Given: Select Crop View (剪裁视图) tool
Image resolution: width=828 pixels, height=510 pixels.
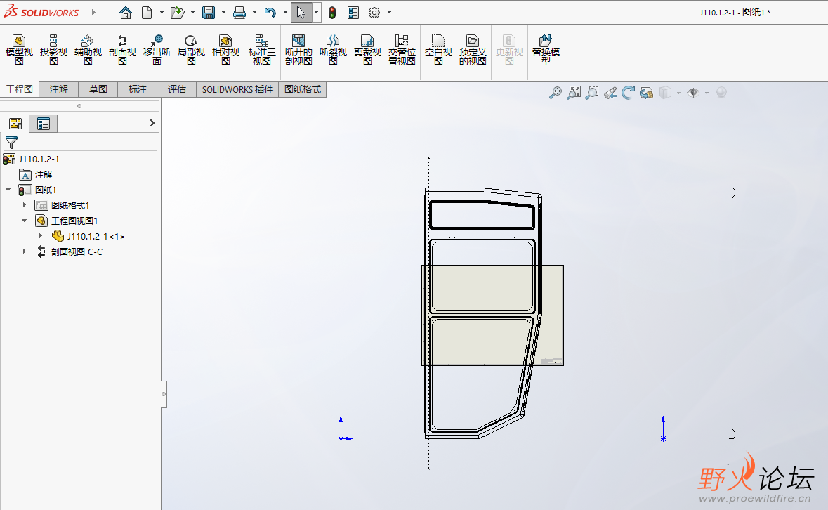Looking at the screenshot, I should pyautogui.click(x=367, y=50).
